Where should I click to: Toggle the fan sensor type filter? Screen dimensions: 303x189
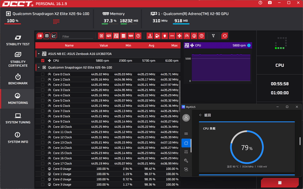(179, 36)
